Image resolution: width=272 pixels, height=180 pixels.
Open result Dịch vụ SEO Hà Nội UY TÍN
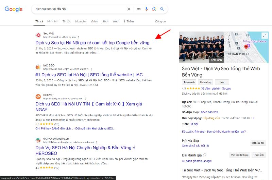click(x=88, y=107)
